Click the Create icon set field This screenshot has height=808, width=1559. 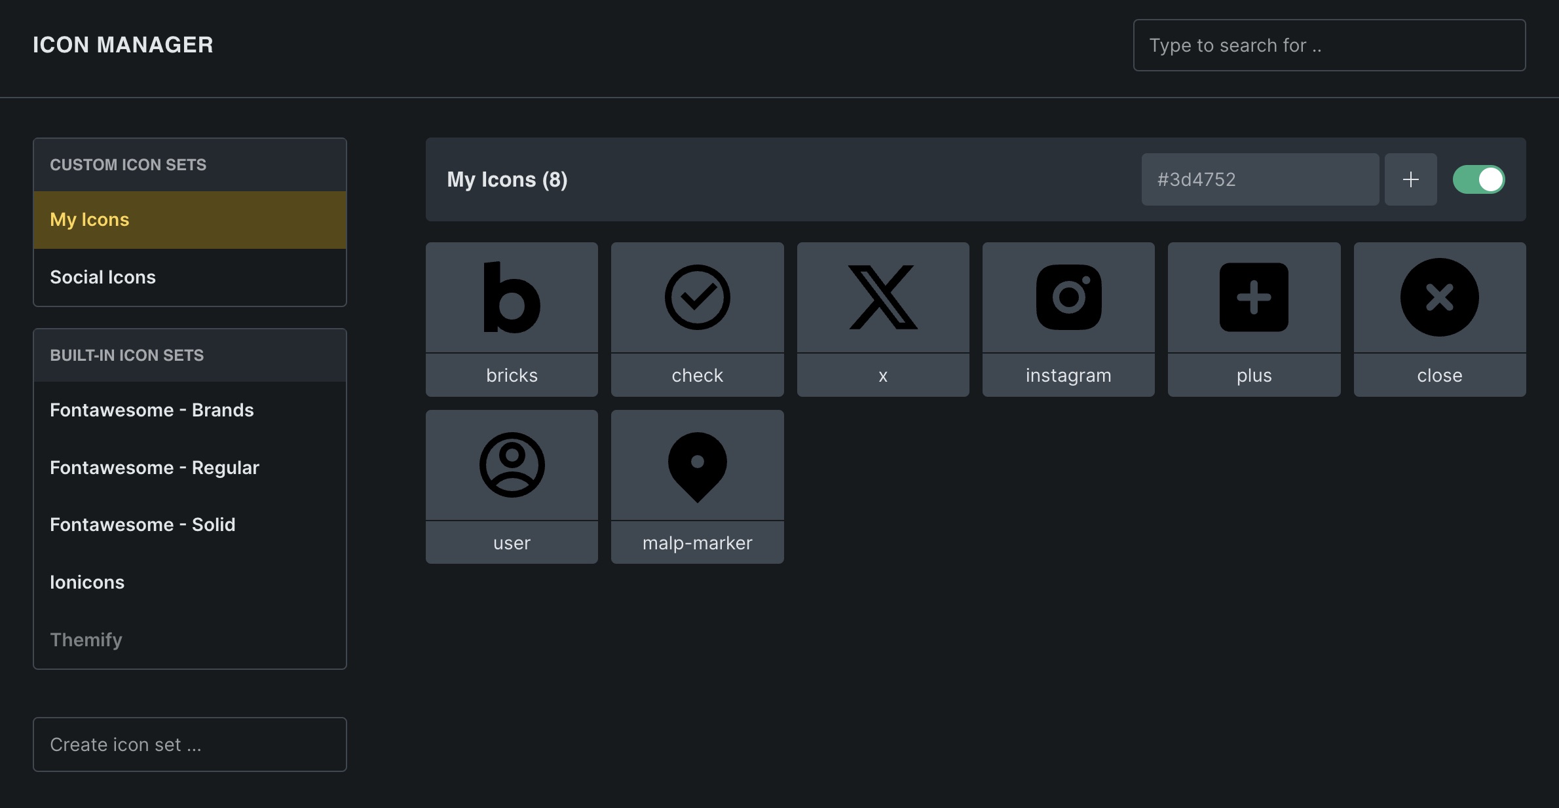189,744
